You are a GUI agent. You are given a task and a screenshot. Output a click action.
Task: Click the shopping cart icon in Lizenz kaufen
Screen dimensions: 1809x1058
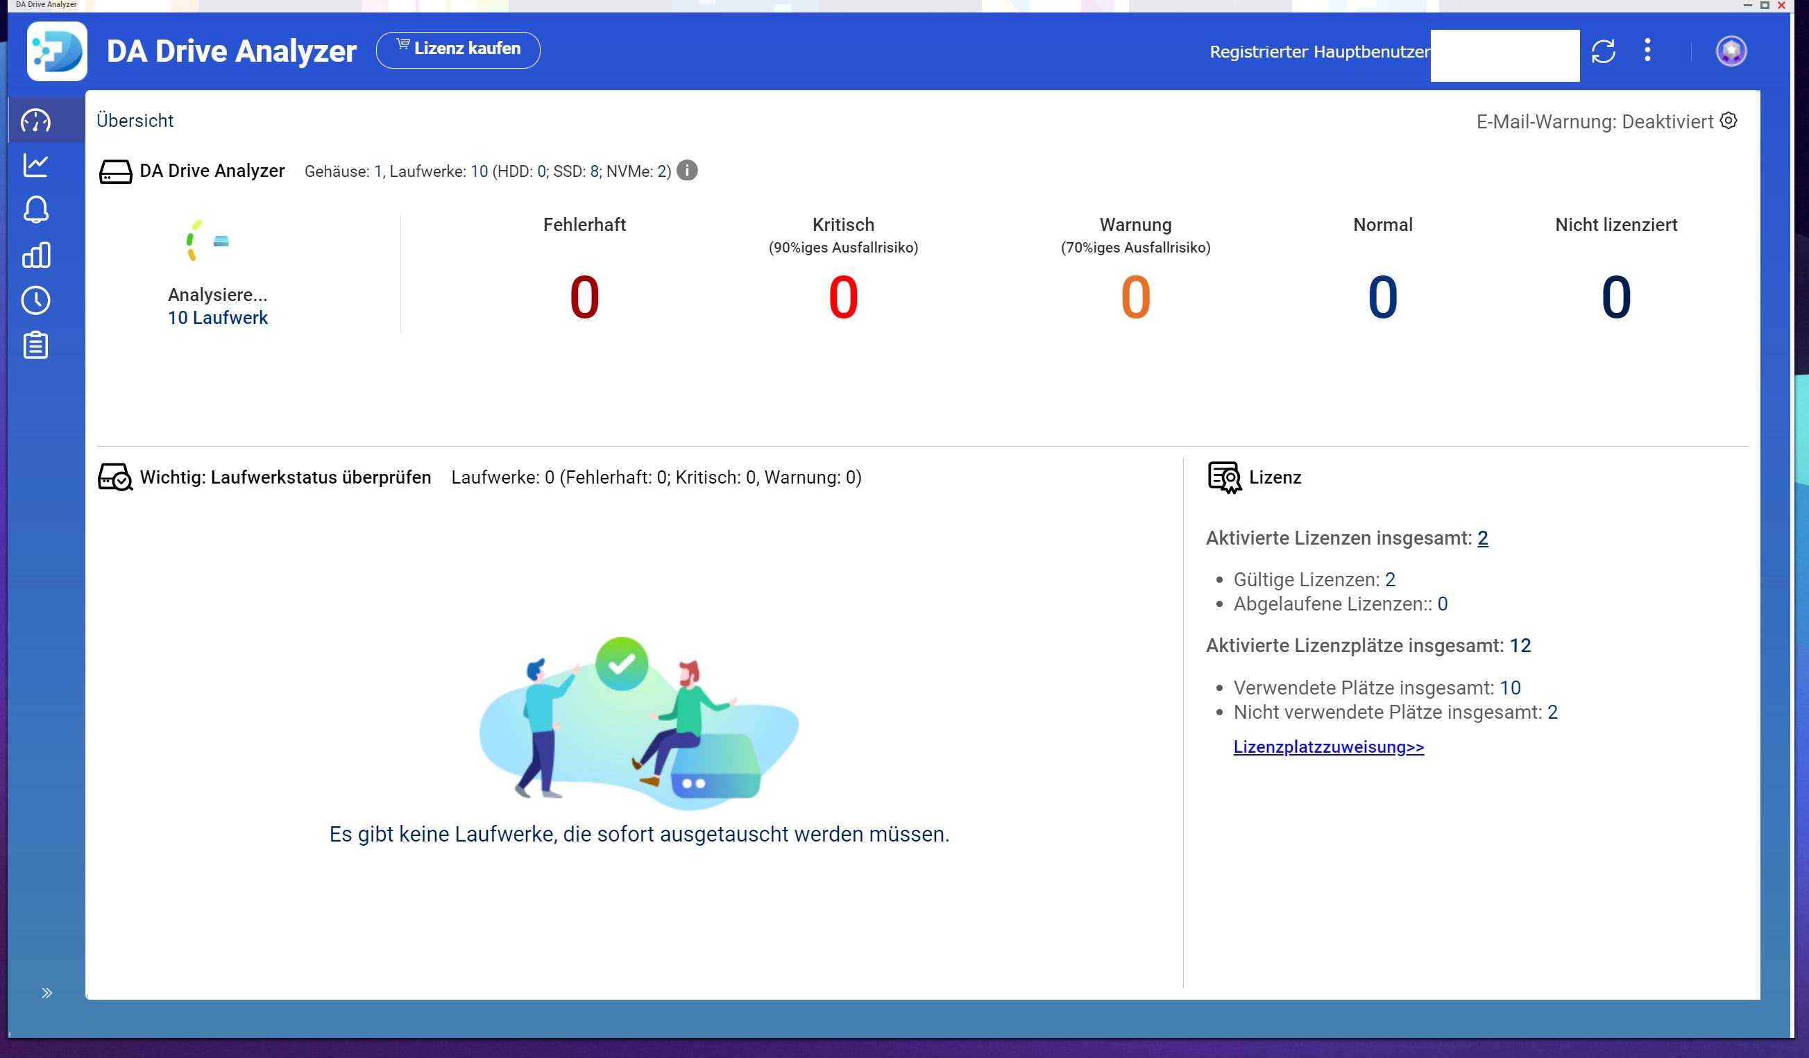tap(402, 45)
